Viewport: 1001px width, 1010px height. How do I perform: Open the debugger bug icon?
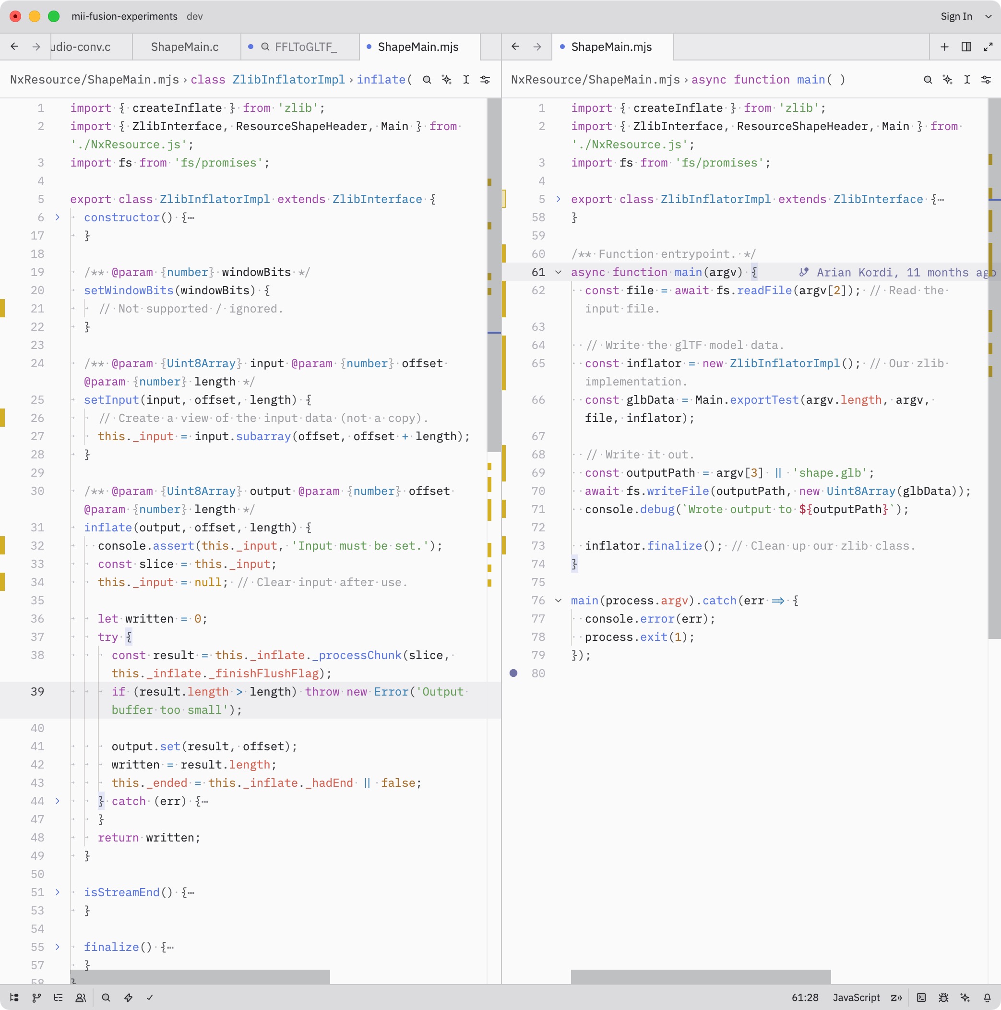[x=943, y=998]
